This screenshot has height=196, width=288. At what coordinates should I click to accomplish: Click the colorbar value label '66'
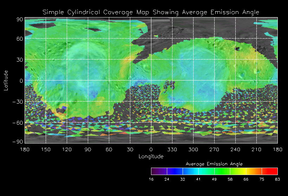pyautogui.click(x=246, y=179)
